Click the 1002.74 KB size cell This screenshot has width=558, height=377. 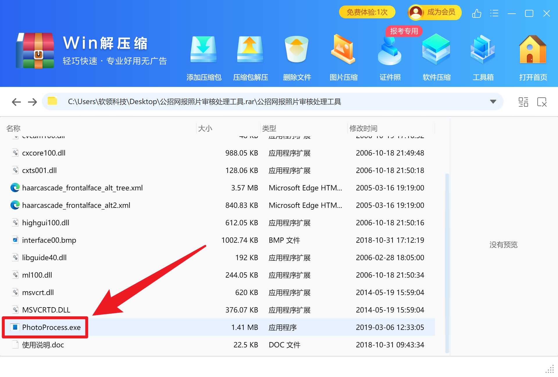click(x=240, y=240)
